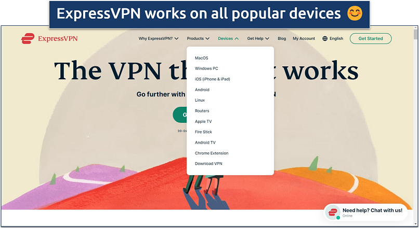This screenshot has height=228, width=419.
Task: Click the Get Started button
Action: [371, 39]
